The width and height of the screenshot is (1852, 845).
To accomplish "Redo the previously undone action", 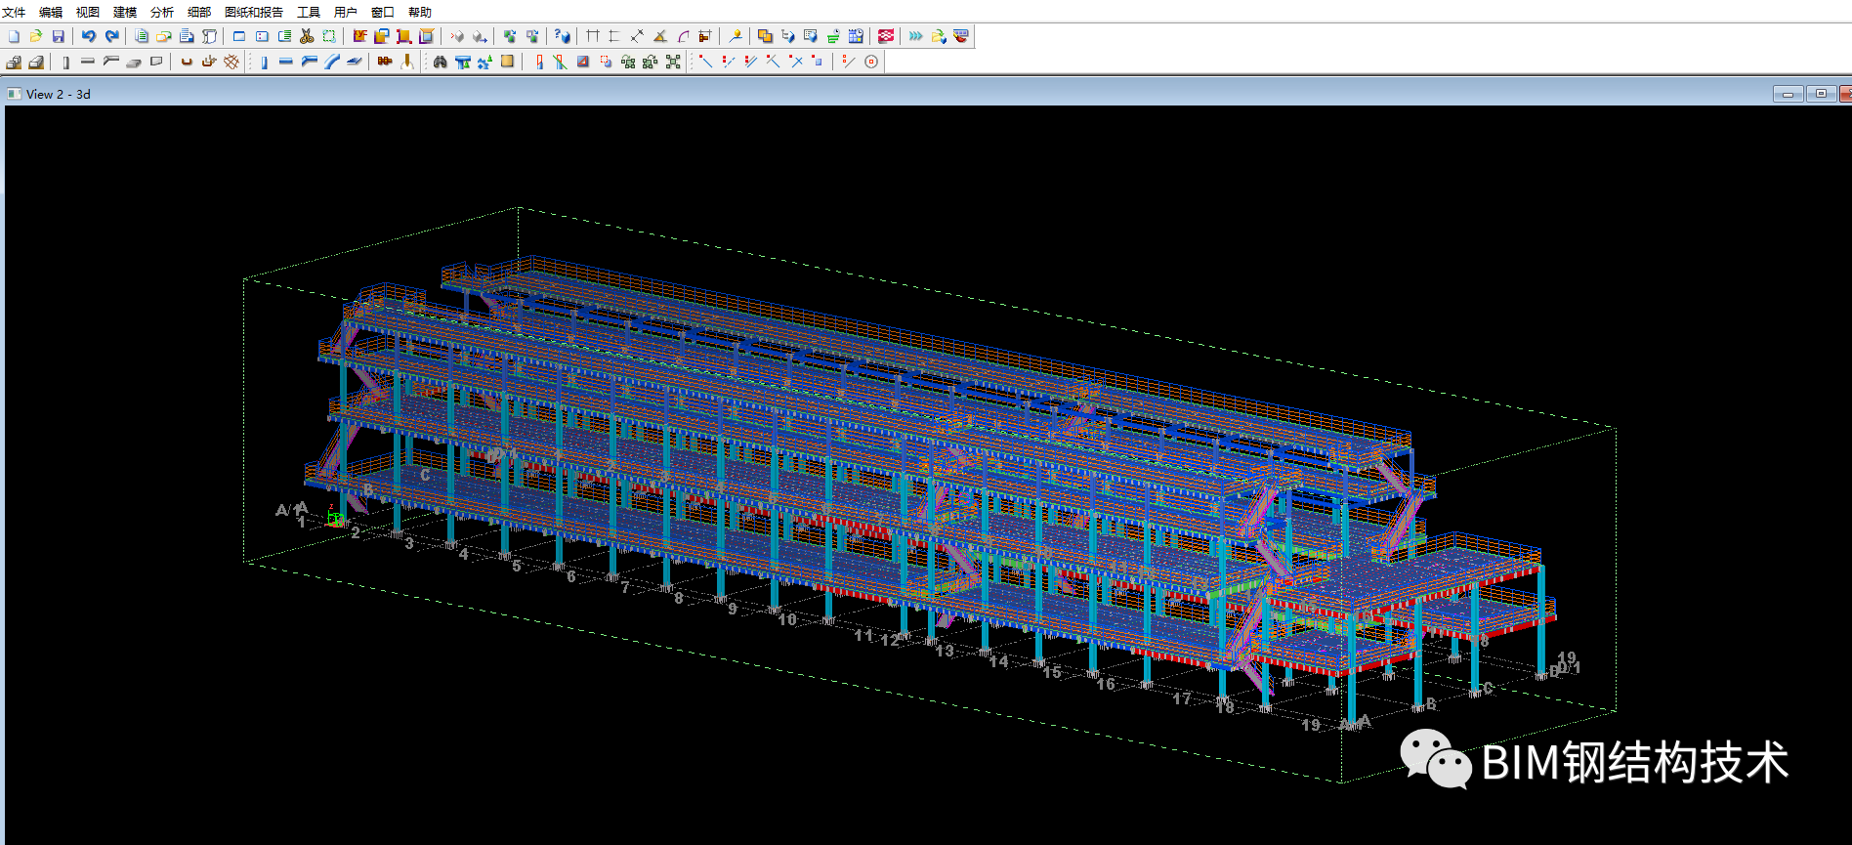I will [x=111, y=36].
